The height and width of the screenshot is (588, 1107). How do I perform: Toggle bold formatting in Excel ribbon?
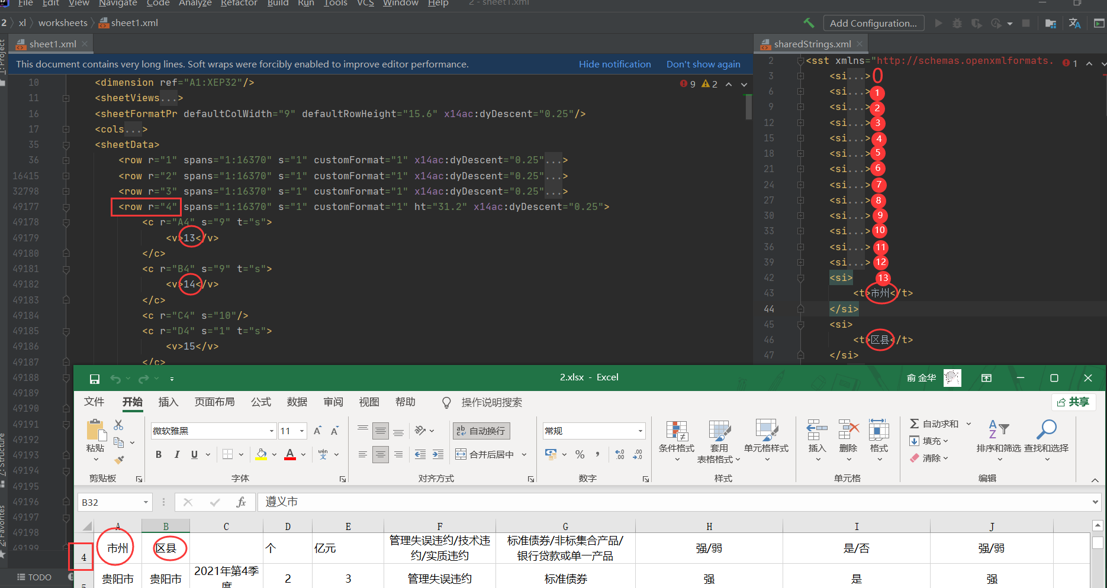point(158,454)
